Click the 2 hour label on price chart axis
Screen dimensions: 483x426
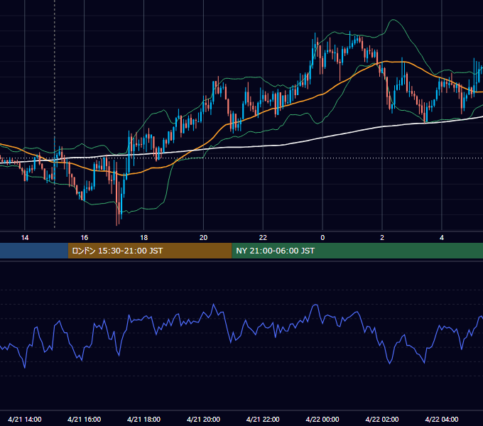pyautogui.click(x=382, y=238)
